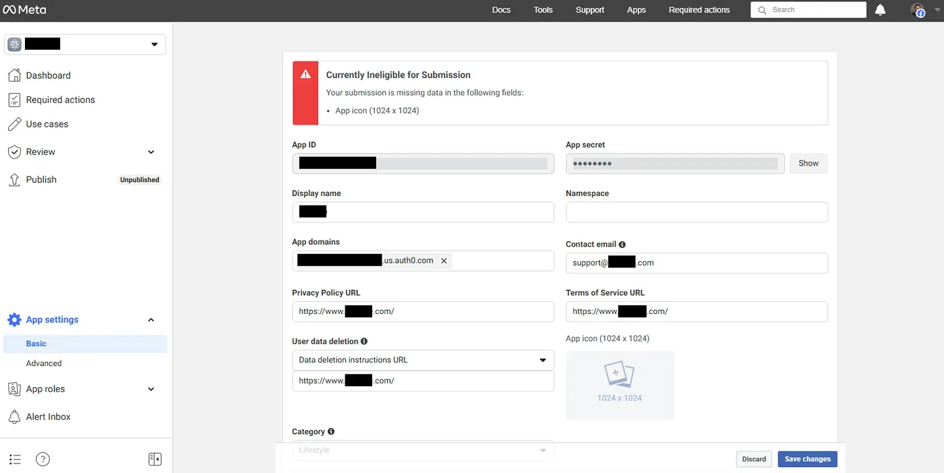Click the Dashboard house icon

click(x=14, y=75)
